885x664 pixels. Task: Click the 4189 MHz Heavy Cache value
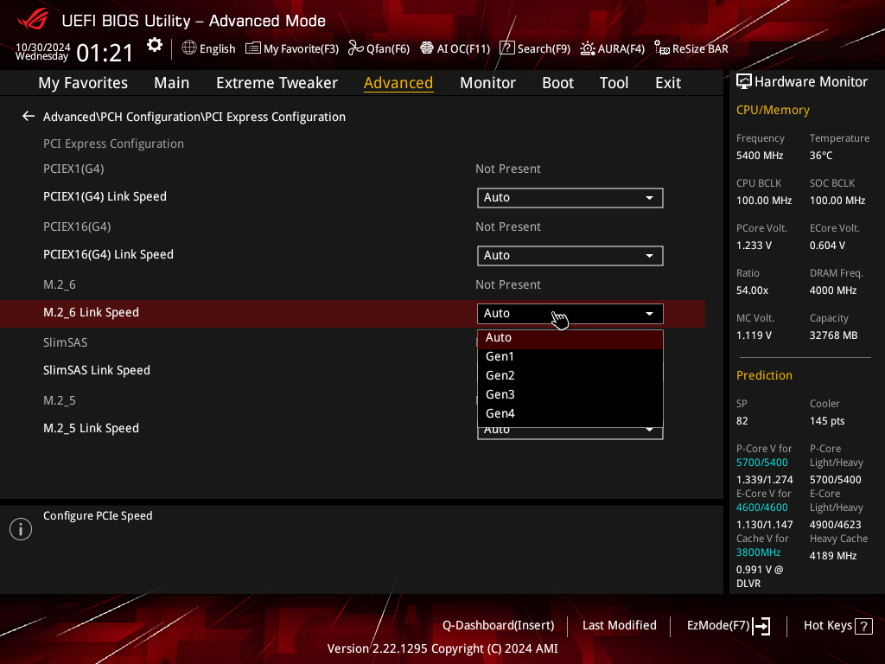click(833, 556)
